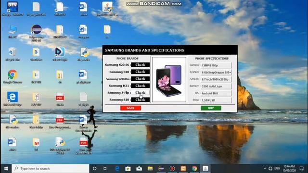308x173 pixels.
Task: Select the Word document beside the Java installer icon
Action: 83,9
